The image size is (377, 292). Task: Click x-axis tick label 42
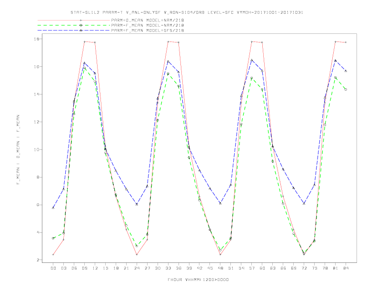199,268
